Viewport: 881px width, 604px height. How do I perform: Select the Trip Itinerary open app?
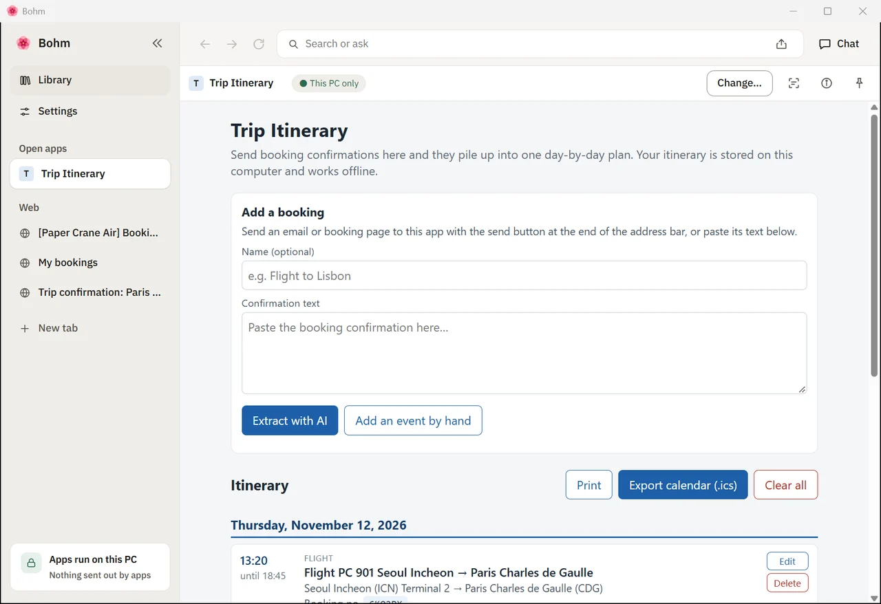click(90, 174)
